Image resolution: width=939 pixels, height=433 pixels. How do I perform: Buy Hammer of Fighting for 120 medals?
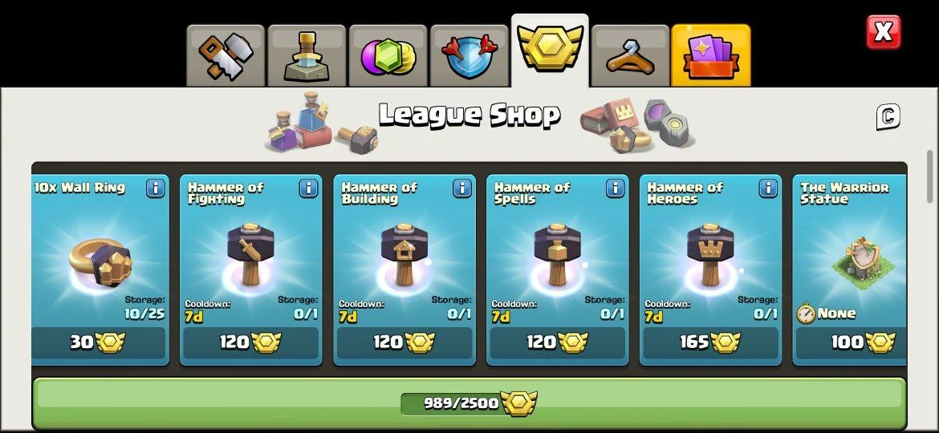coord(251,342)
